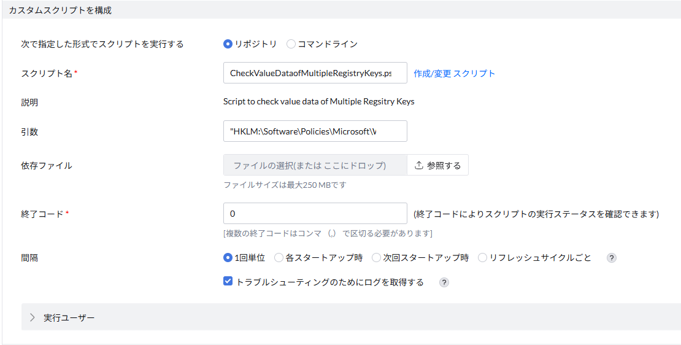Viewport: 681px width, 345px height.
Task: Select the コマンドライン radio option
Action: (291, 44)
